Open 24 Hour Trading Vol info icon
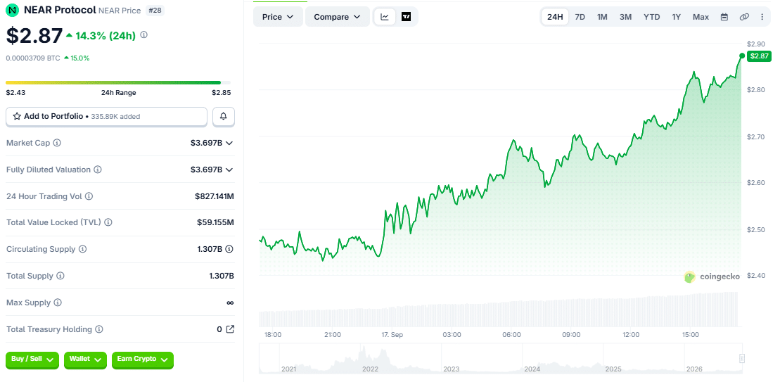Image resolution: width=780 pixels, height=382 pixels. pyautogui.click(x=89, y=196)
